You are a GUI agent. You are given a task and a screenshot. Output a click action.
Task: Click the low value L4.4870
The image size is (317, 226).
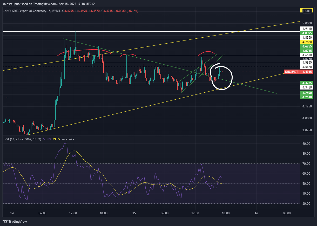coord(95,11)
